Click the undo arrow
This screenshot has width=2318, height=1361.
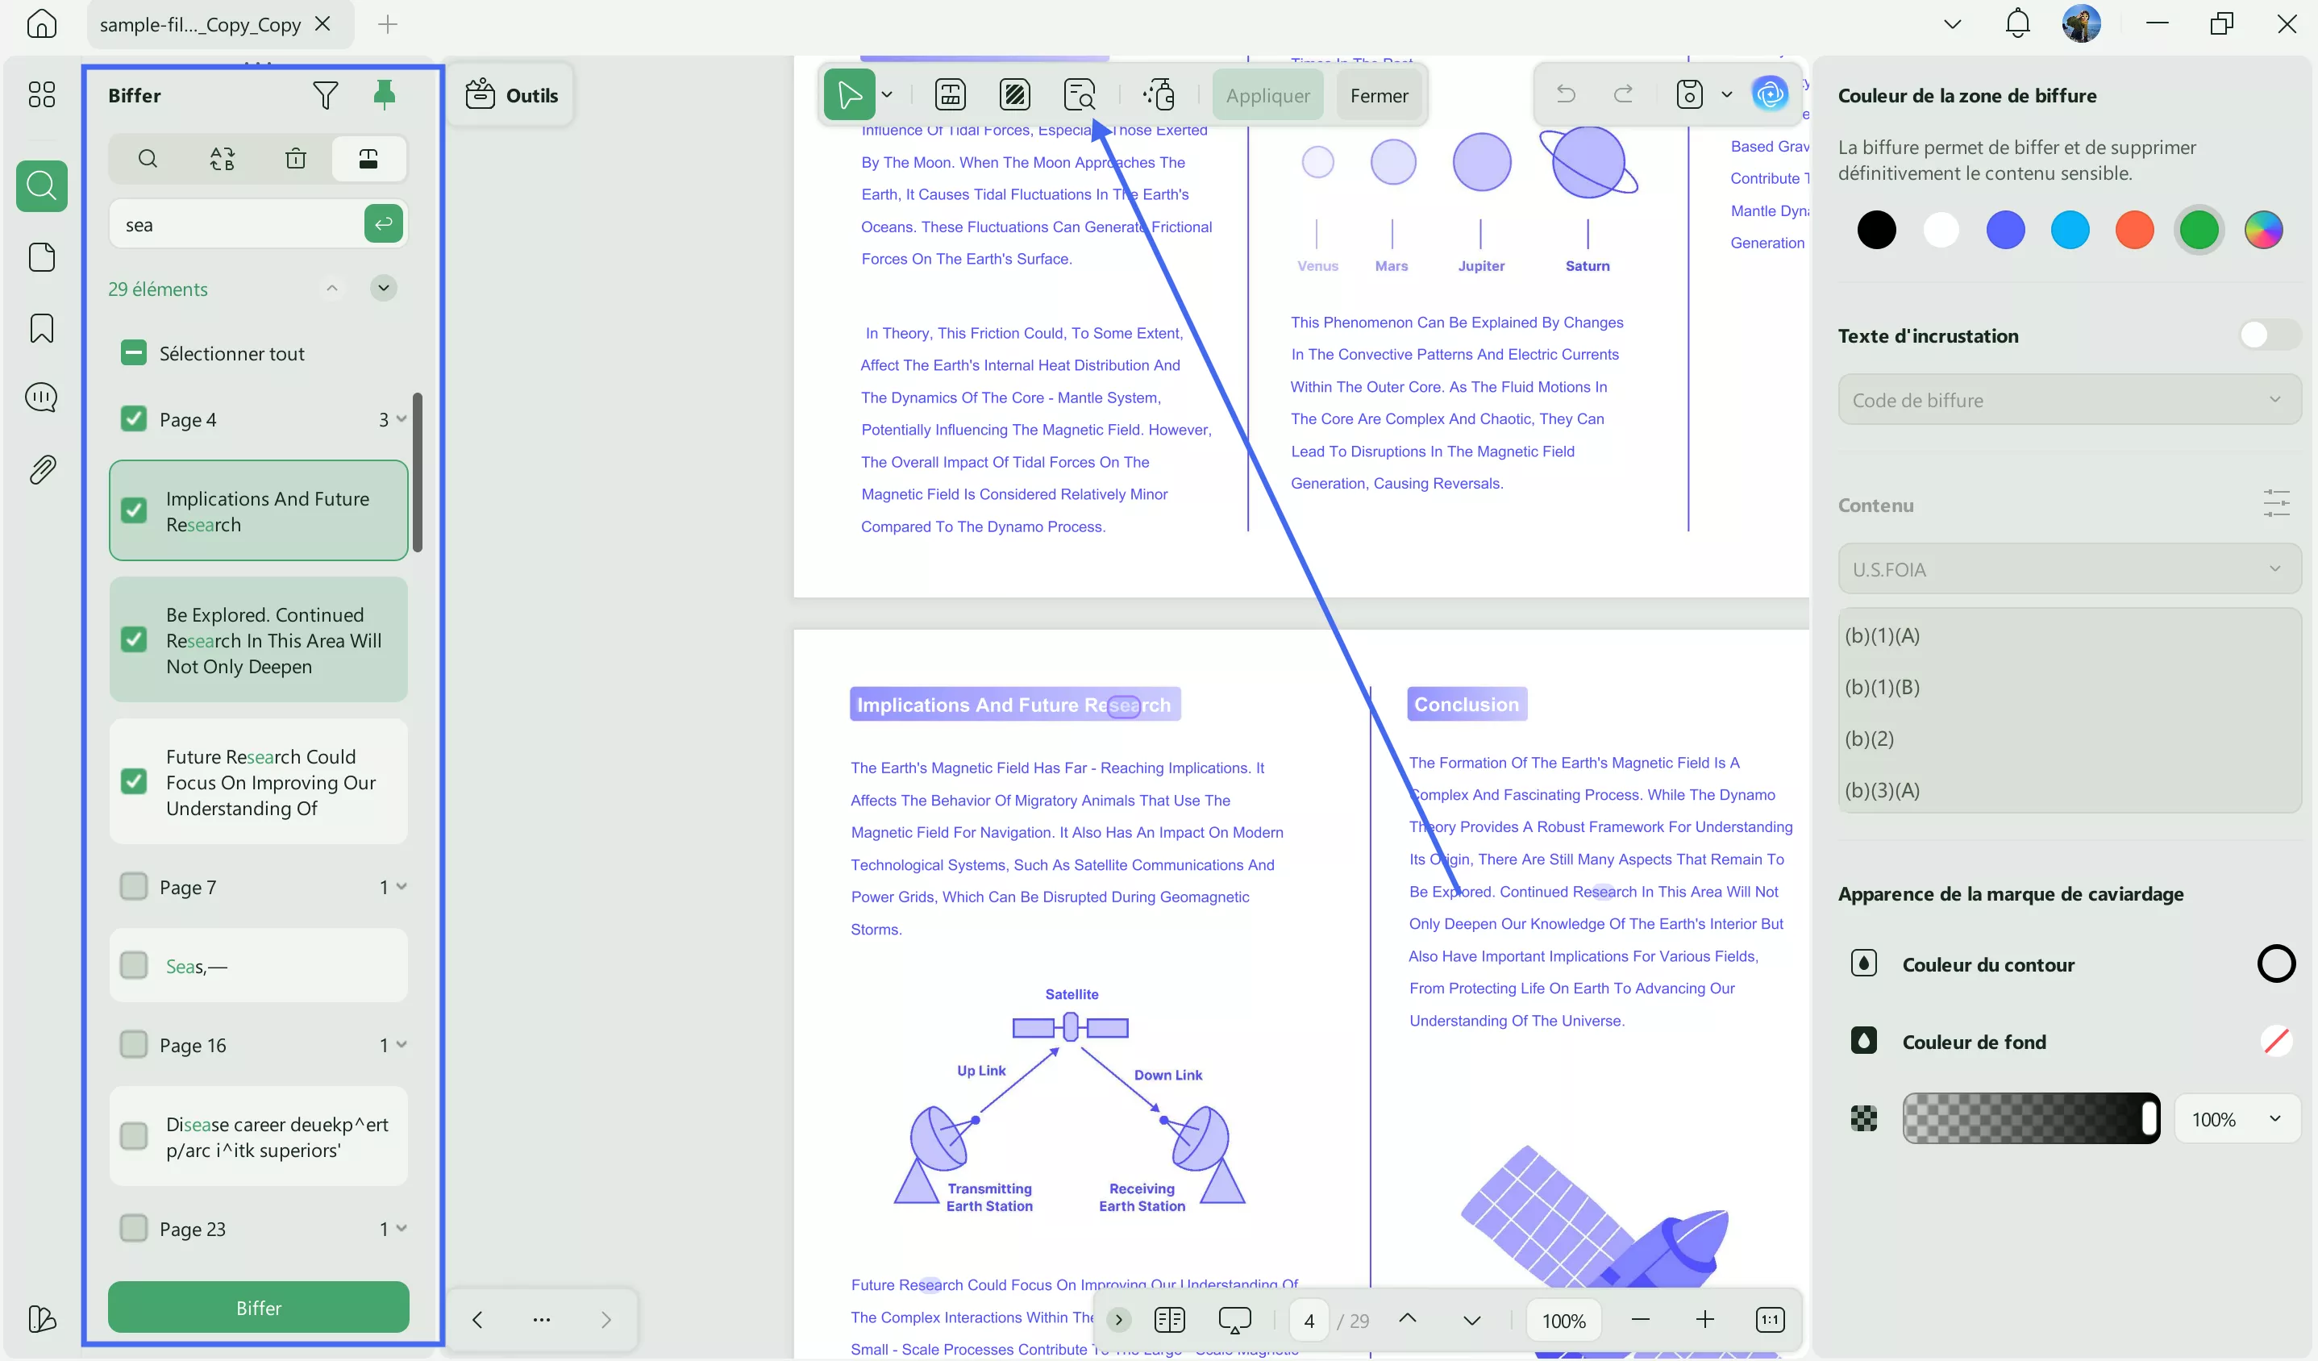point(1566,94)
